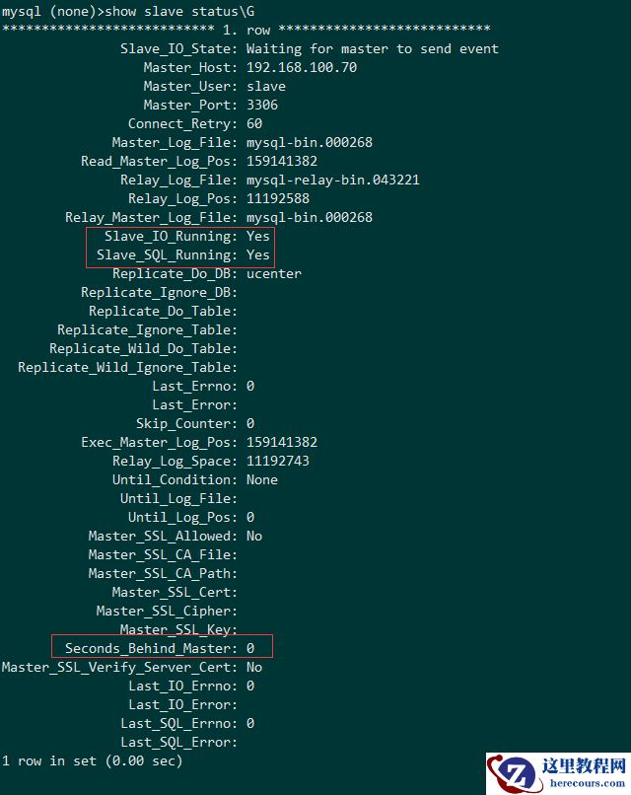Click the herecours.com URL text
The image size is (631, 795).
pyautogui.click(x=588, y=783)
